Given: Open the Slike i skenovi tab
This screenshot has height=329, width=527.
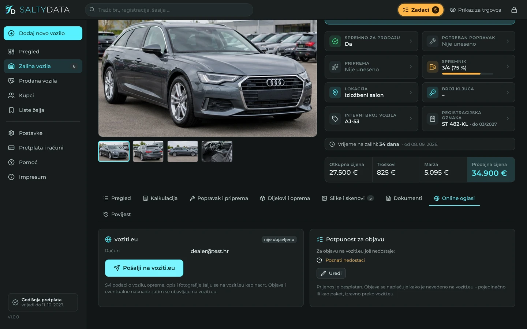Looking at the screenshot, I should click(348, 198).
